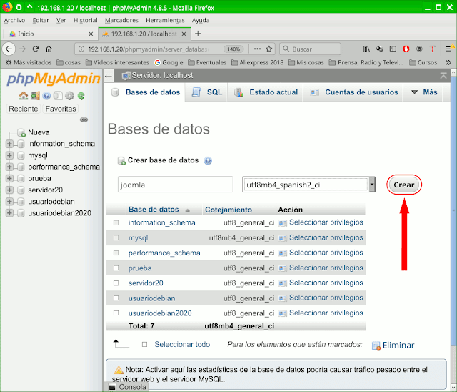Image resolution: width=457 pixels, height=392 pixels.
Task: Check the information_schema row checkbox
Action: coord(116,222)
